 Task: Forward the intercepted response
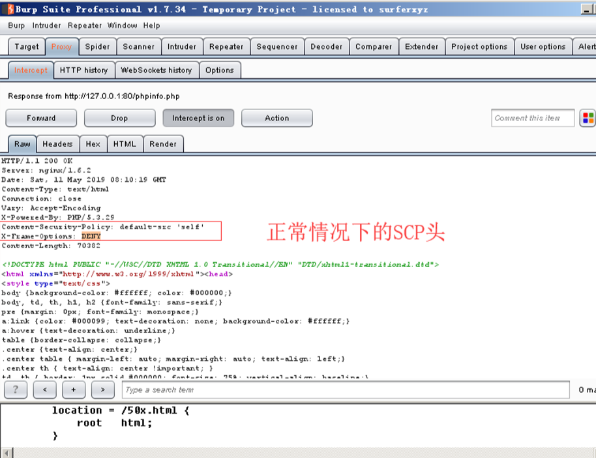coord(41,118)
